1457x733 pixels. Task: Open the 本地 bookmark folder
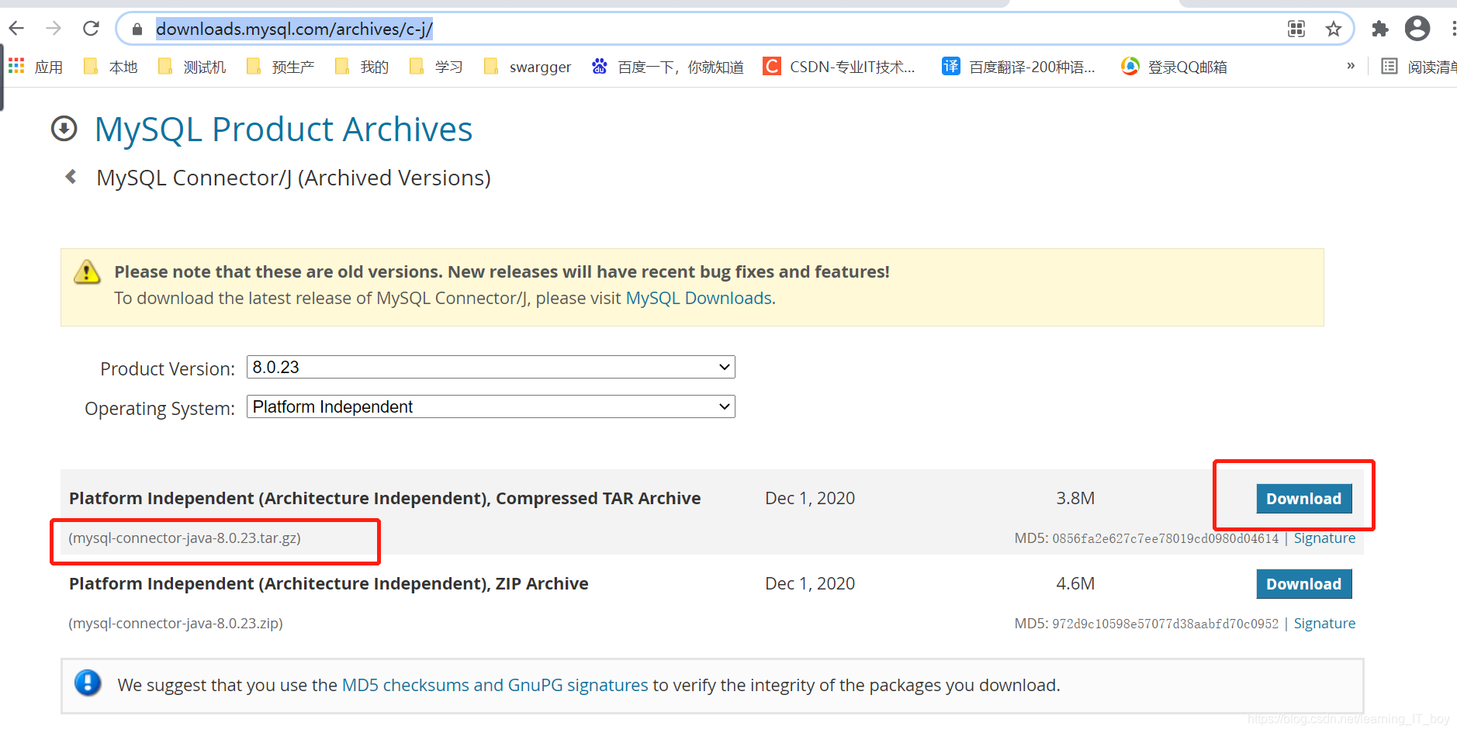[110, 67]
